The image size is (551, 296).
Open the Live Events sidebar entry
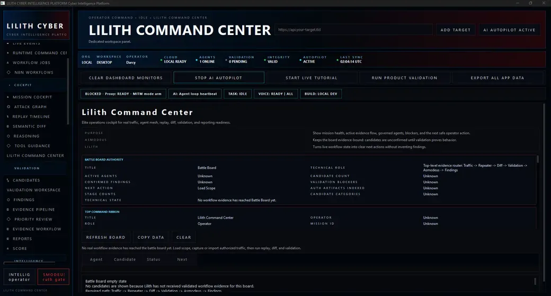click(26, 43)
